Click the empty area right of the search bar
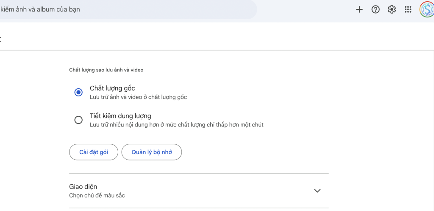The image size is (434, 211). tap(305, 9)
